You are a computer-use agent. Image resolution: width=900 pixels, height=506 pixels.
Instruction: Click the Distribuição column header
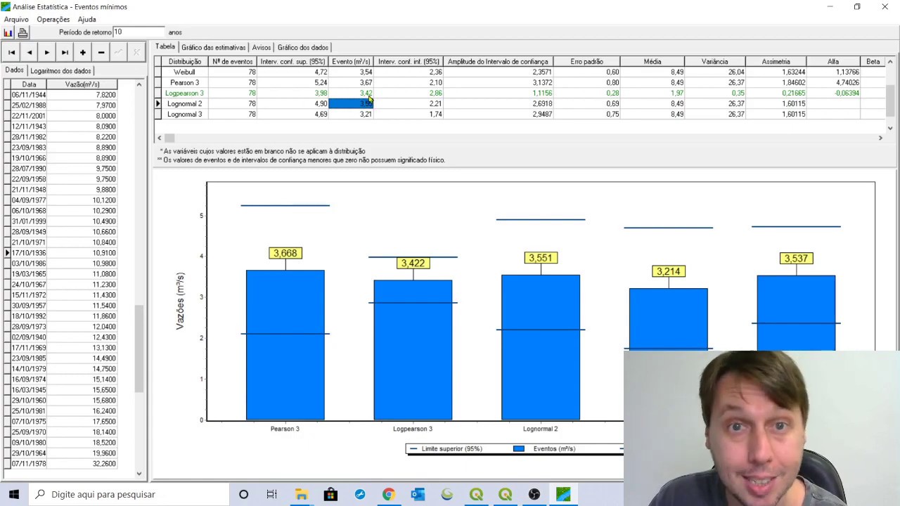pyautogui.click(x=185, y=62)
